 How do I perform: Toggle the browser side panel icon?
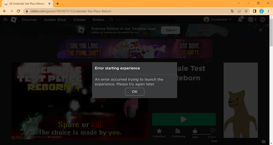(x=254, y=11)
